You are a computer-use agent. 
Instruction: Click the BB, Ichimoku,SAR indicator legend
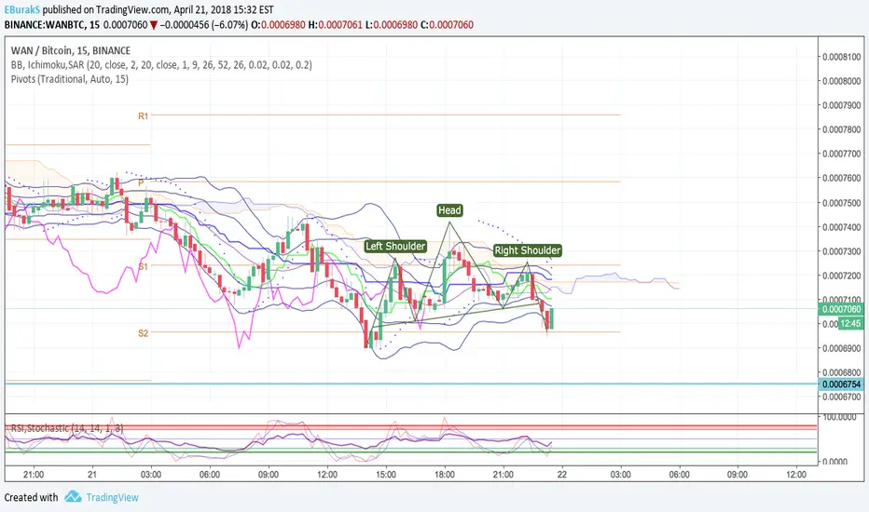(x=161, y=65)
